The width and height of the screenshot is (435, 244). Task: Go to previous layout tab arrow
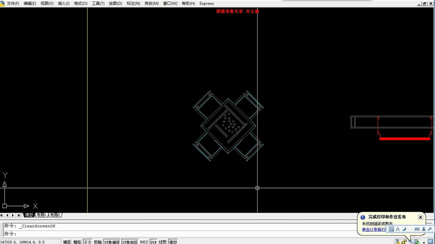7,215
